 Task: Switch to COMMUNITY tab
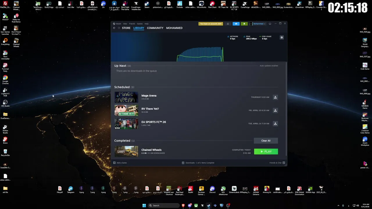[x=155, y=28]
